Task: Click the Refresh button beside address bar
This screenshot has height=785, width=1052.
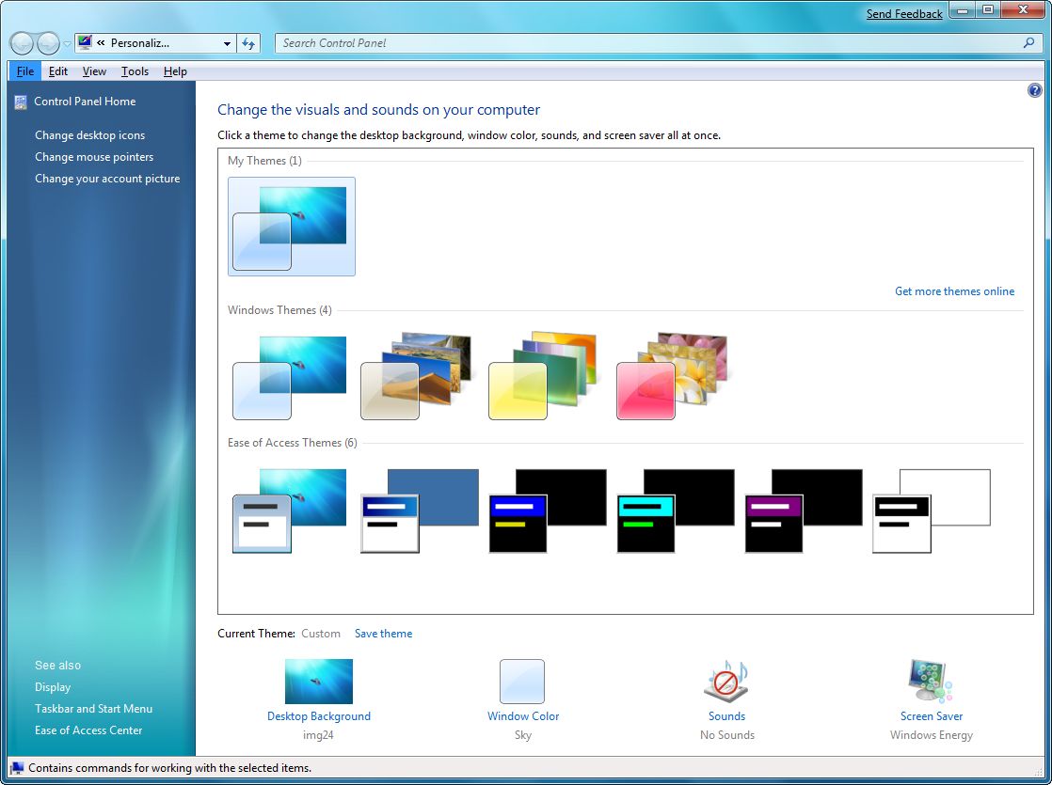Action: click(x=248, y=43)
